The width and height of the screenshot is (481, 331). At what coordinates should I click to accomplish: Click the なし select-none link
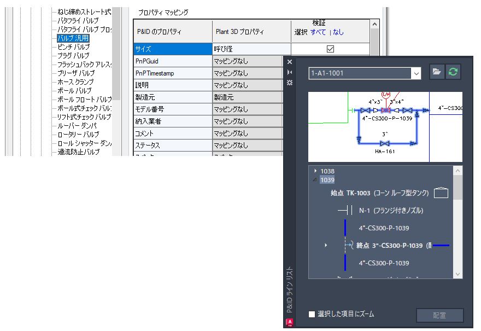point(338,32)
